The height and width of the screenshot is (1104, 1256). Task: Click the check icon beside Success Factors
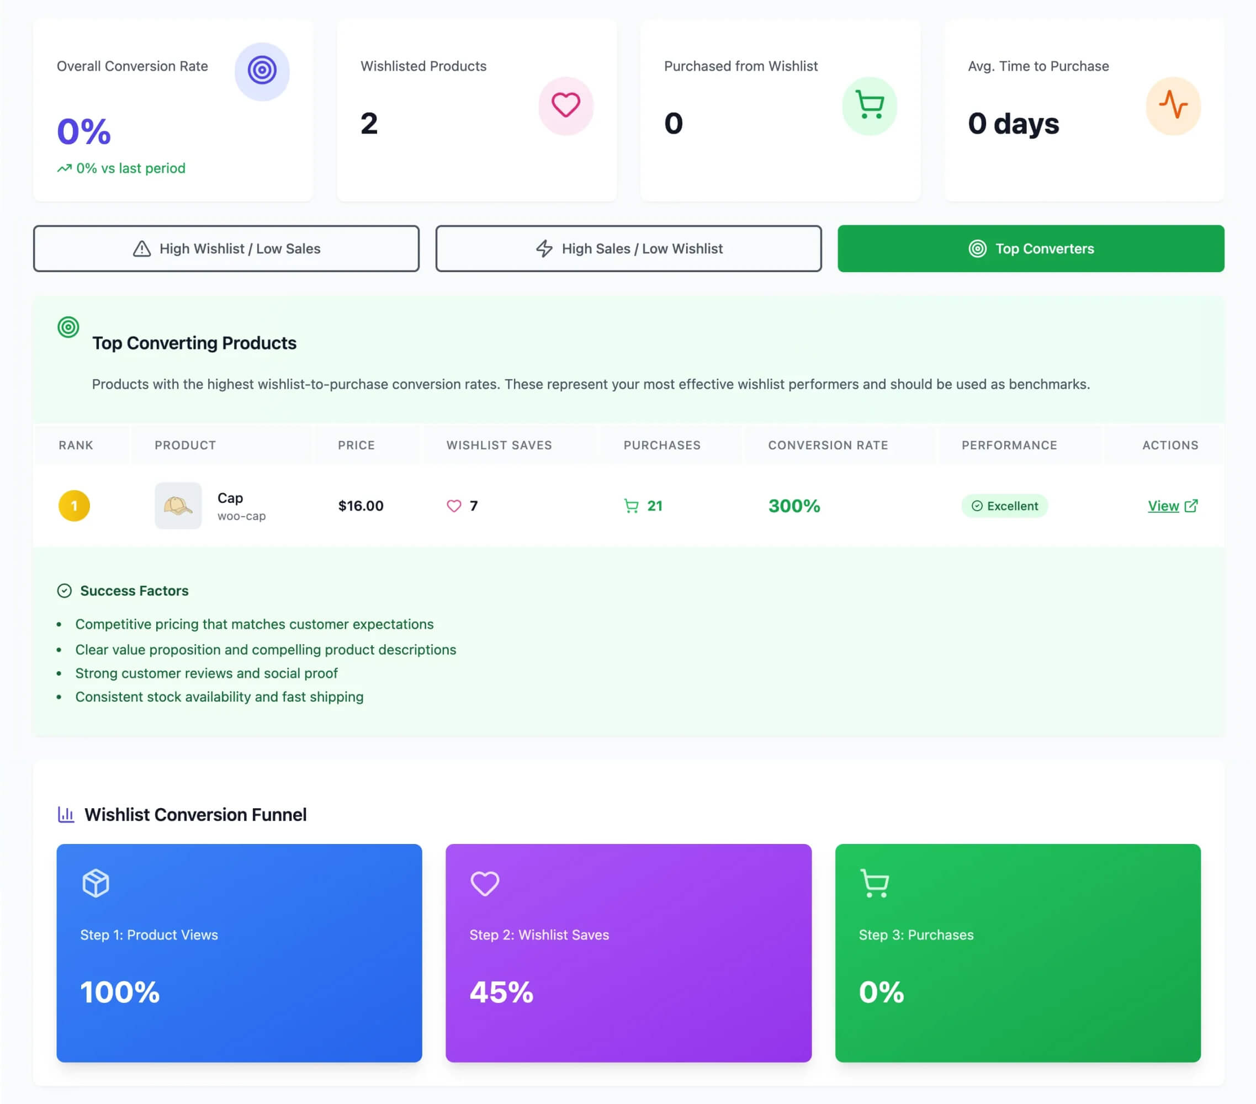point(65,591)
